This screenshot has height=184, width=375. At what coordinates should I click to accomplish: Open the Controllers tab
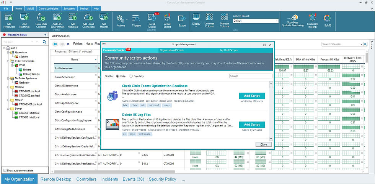pyautogui.click(x=86, y=179)
